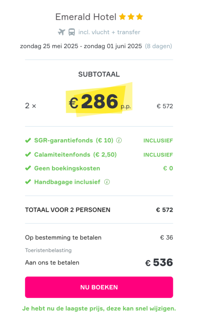
Task: Open SGR-garantiefonds info icon
Action: pos(119,140)
